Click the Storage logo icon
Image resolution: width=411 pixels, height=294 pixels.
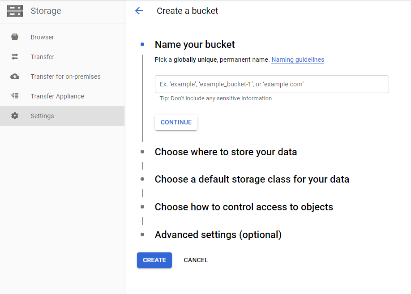15,11
